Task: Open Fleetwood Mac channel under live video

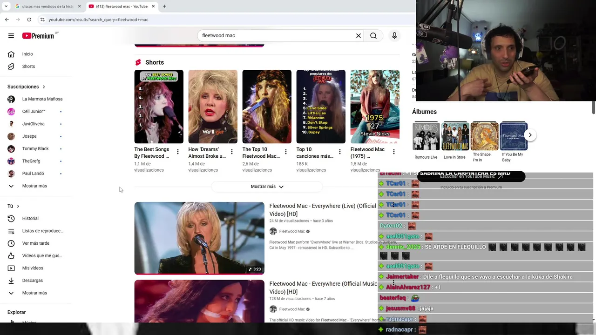Action: pos(292,231)
